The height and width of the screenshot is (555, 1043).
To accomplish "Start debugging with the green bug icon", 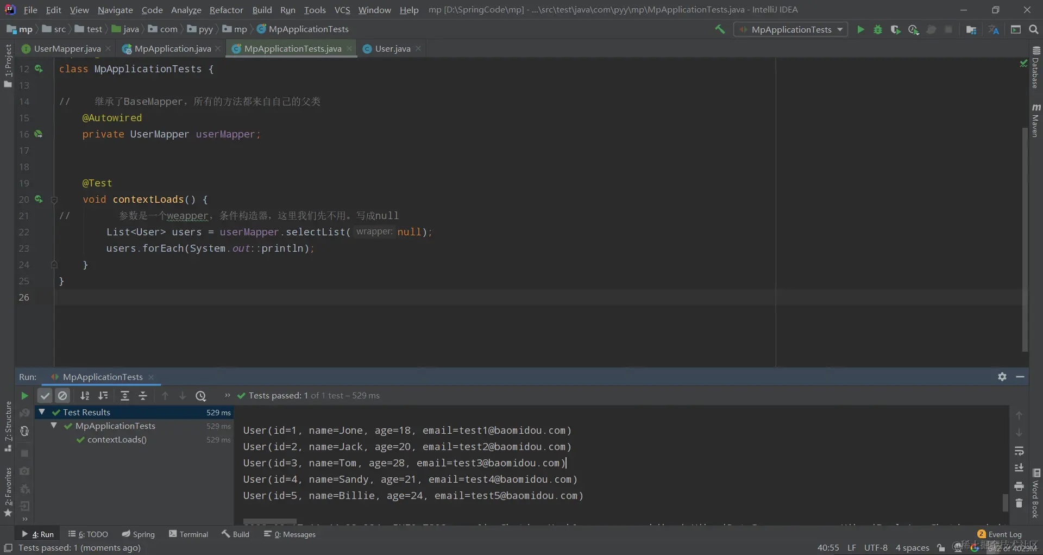I will click(878, 29).
